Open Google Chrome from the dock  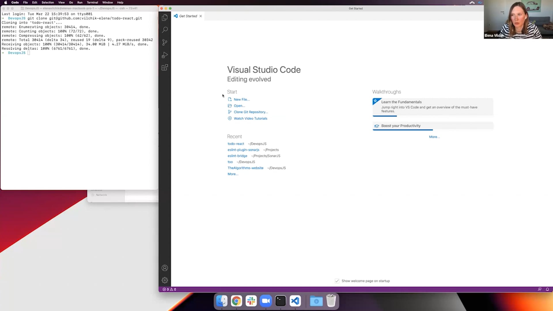tap(236, 301)
